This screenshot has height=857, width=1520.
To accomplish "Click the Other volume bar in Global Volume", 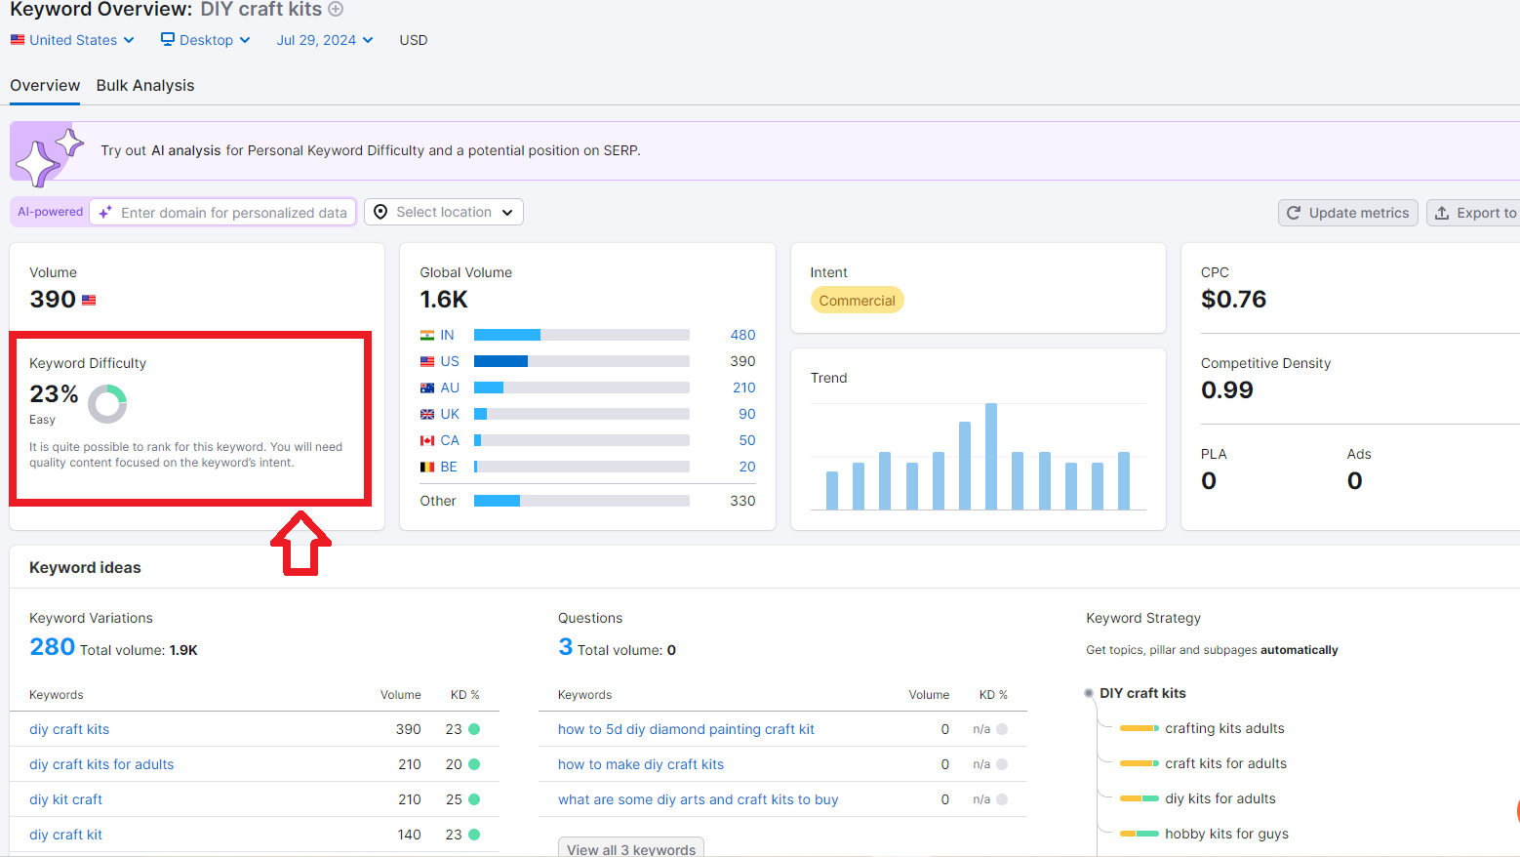I will point(581,501).
